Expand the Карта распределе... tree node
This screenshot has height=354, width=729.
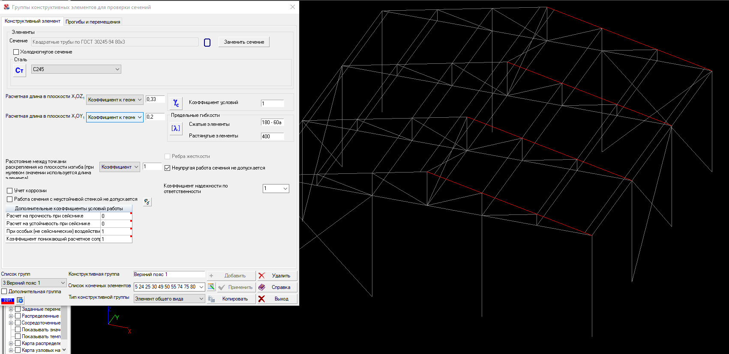point(11,343)
